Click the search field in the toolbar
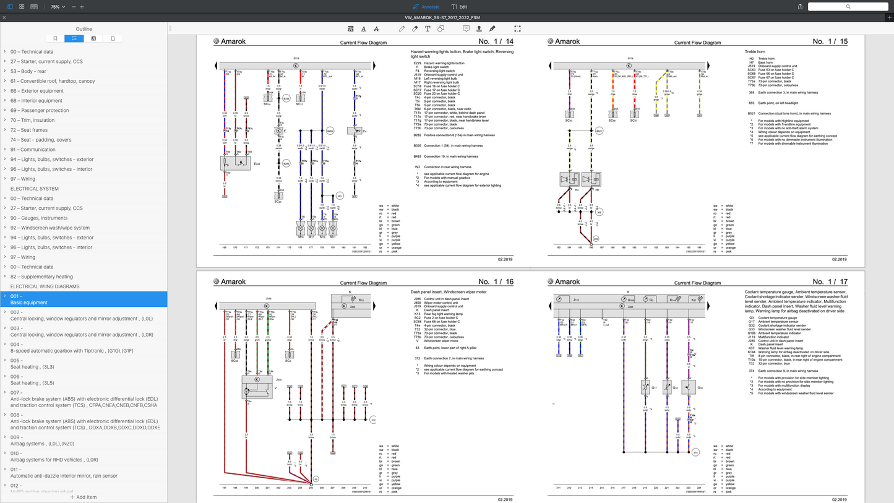The image size is (894, 503). pyautogui.click(x=848, y=7)
